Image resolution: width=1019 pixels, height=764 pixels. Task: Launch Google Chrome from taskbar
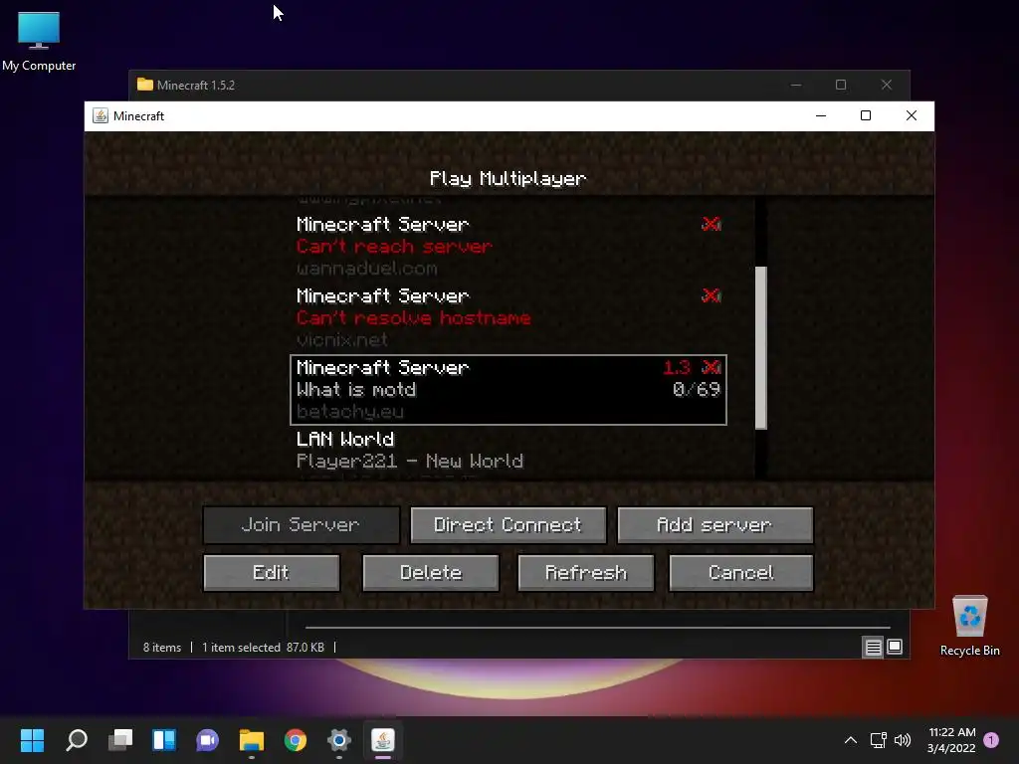click(295, 740)
